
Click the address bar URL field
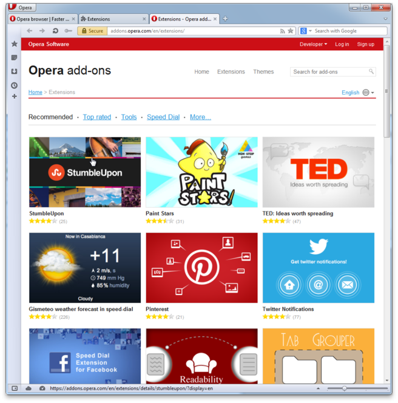[x=193, y=31]
